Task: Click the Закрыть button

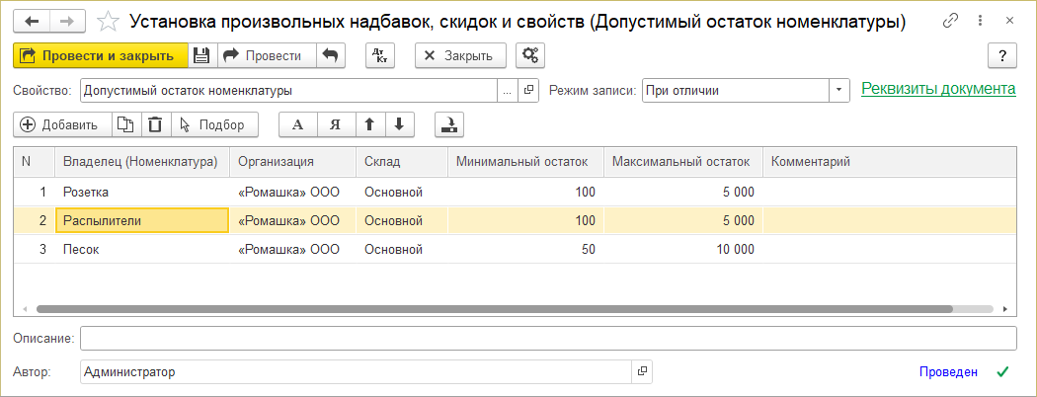Action: [x=460, y=55]
